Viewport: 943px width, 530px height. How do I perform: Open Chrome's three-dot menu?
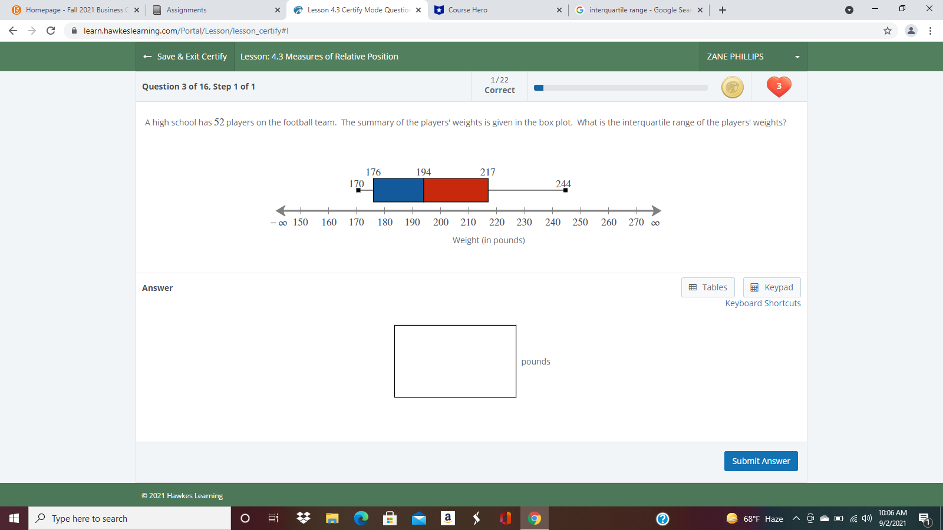pyautogui.click(x=930, y=31)
